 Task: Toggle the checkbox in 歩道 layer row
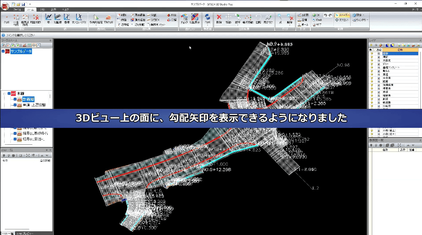(379, 92)
